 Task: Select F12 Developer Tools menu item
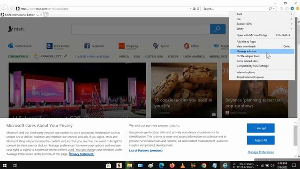(262, 56)
